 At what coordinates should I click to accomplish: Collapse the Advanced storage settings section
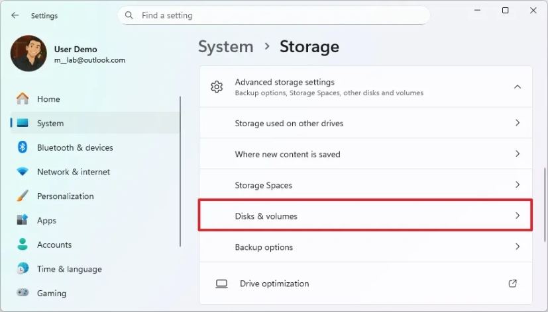coord(518,87)
